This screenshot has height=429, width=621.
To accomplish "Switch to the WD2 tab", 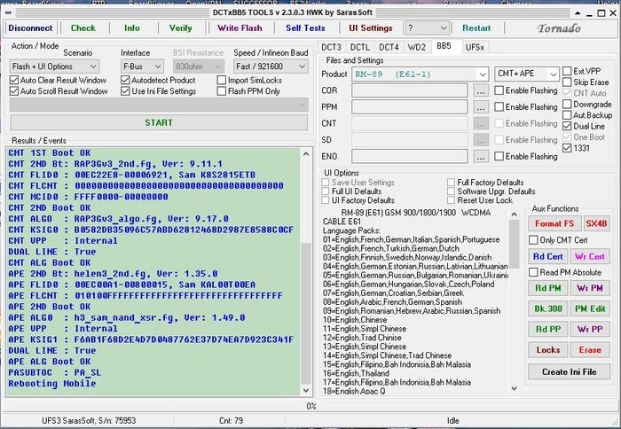I will tap(417, 47).
